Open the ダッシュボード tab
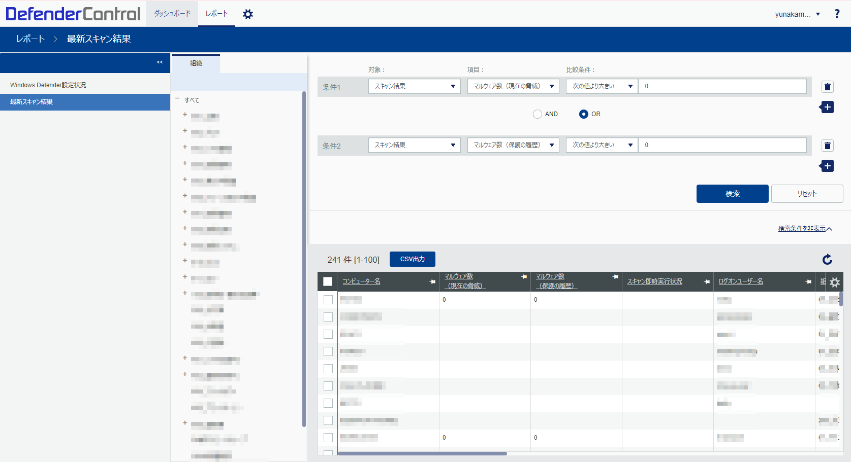Image resolution: width=851 pixels, height=462 pixels. [x=173, y=14]
